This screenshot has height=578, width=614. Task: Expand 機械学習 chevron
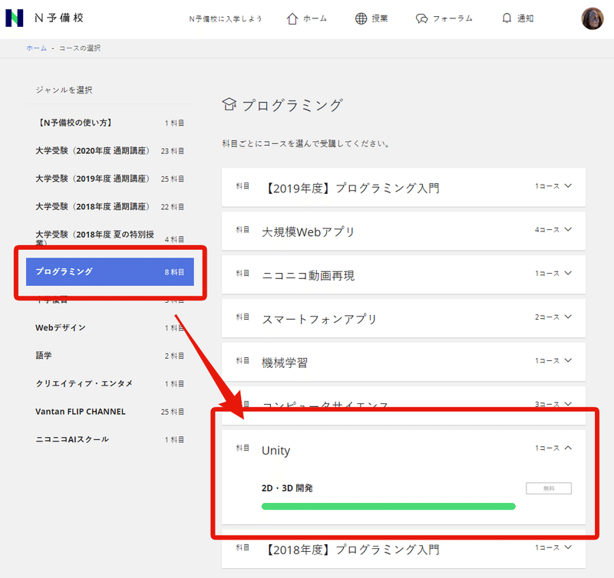568,360
